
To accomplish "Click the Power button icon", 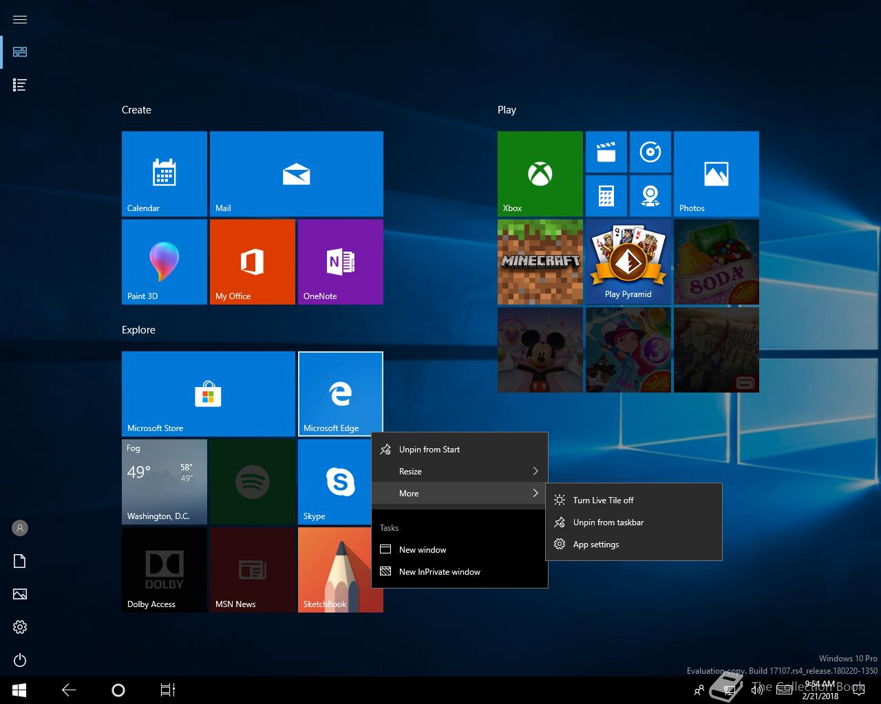I will [20, 660].
